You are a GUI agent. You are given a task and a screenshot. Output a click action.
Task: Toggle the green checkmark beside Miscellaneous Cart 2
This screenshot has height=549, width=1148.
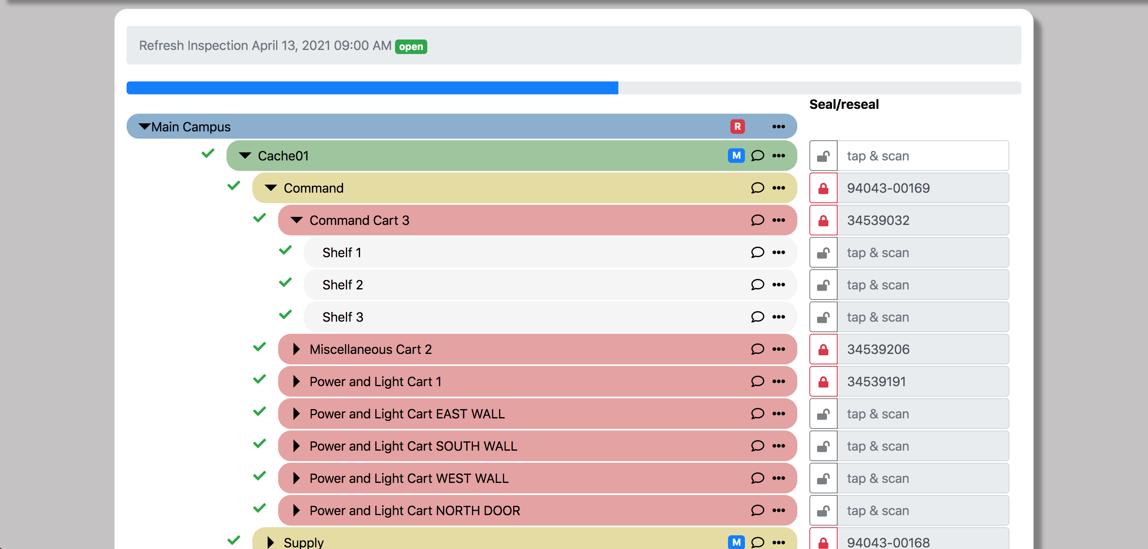(259, 347)
